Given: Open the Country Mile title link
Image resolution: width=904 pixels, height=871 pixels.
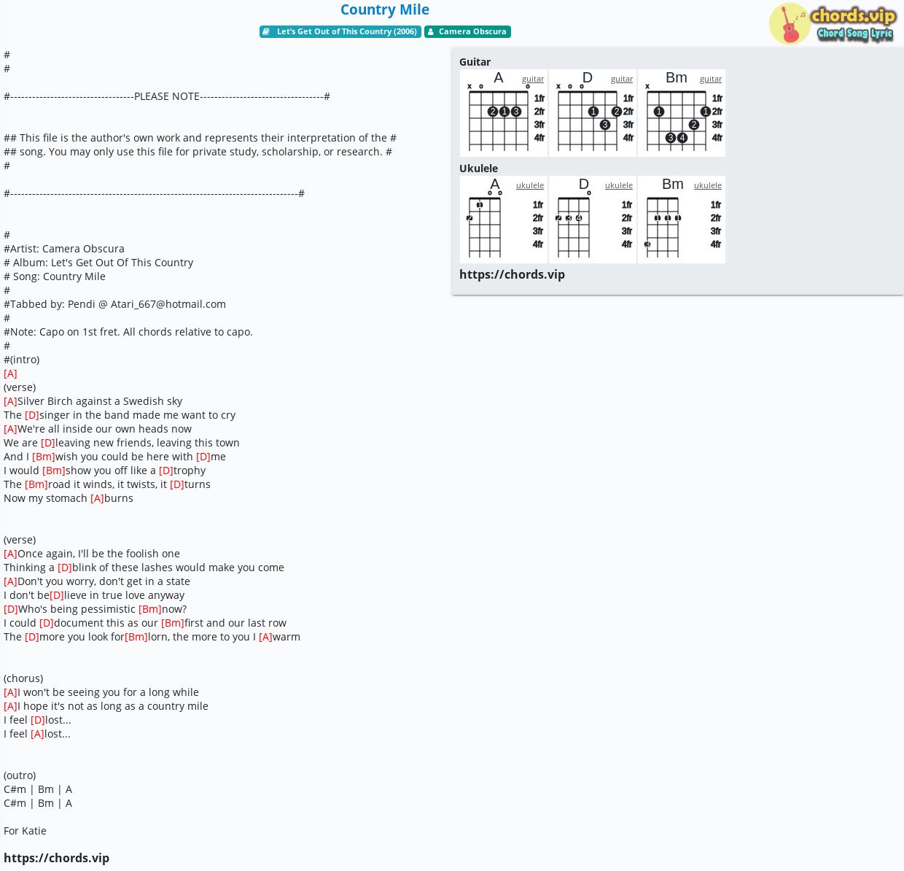Looking at the screenshot, I should [385, 9].
